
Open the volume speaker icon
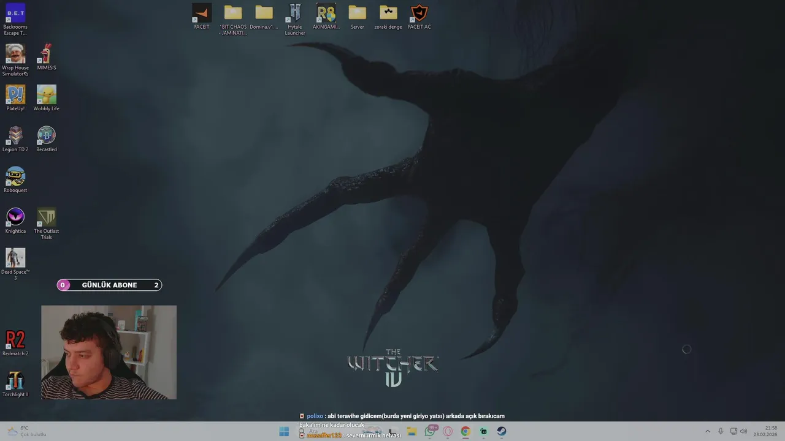(x=743, y=431)
